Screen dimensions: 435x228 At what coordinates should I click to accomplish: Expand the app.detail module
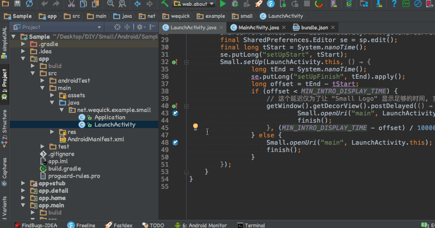coord(23,191)
